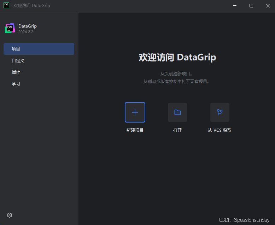Click the DG icon in the title bar
The height and width of the screenshot is (225, 275).
click(x=6, y=5)
